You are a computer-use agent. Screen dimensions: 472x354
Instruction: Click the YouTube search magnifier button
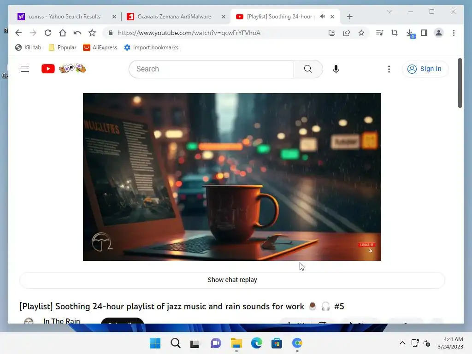click(308, 69)
